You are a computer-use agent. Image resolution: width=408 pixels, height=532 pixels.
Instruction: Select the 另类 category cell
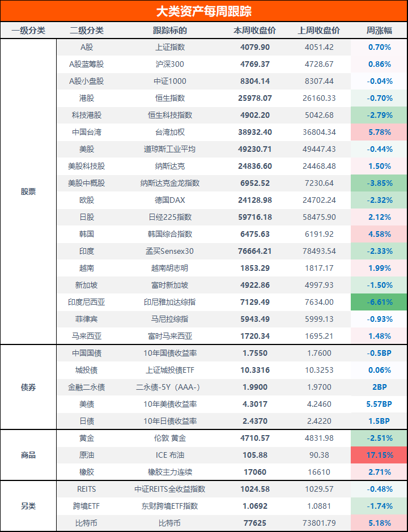pos(28,506)
